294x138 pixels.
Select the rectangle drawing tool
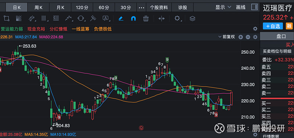6,18
